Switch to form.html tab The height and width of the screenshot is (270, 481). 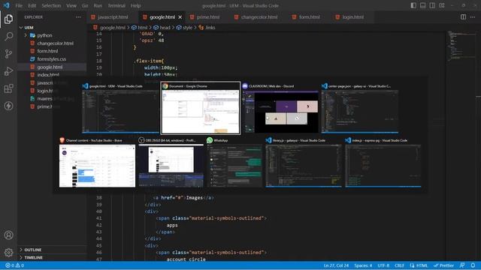tap(309, 17)
